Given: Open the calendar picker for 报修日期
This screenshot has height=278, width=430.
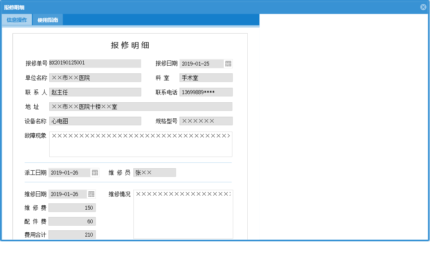Looking at the screenshot, I should pos(228,64).
